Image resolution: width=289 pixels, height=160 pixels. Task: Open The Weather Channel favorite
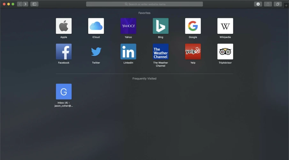(x=160, y=52)
